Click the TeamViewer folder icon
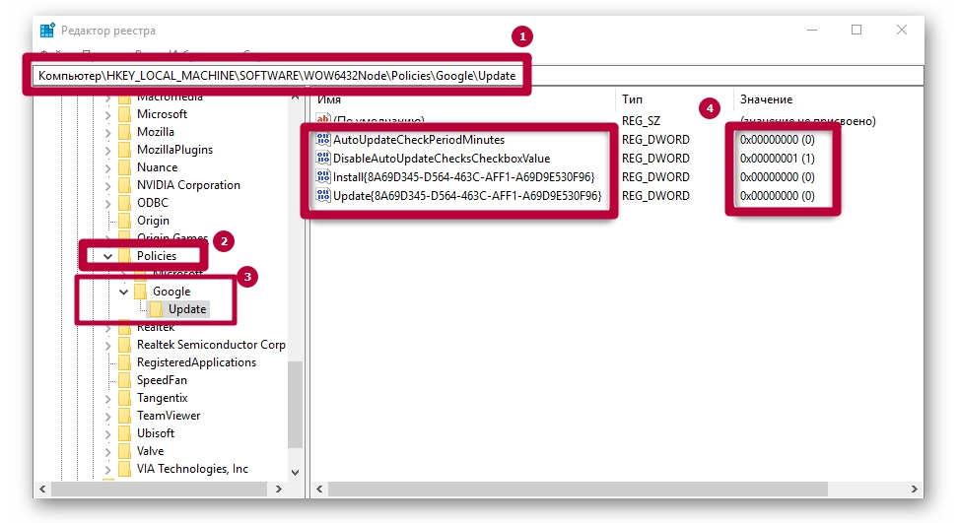This screenshot has width=958, height=523. point(124,416)
